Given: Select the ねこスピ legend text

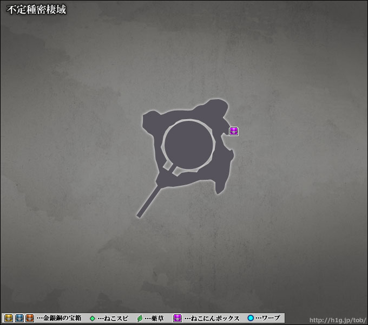Looking at the screenshot, I should [113, 318].
